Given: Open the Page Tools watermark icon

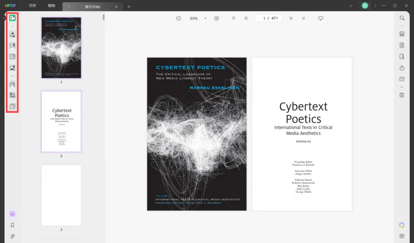Looking at the screenshot, I should click(x=12, y=107).
